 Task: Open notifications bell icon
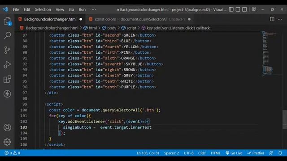(x=280, y=153)
